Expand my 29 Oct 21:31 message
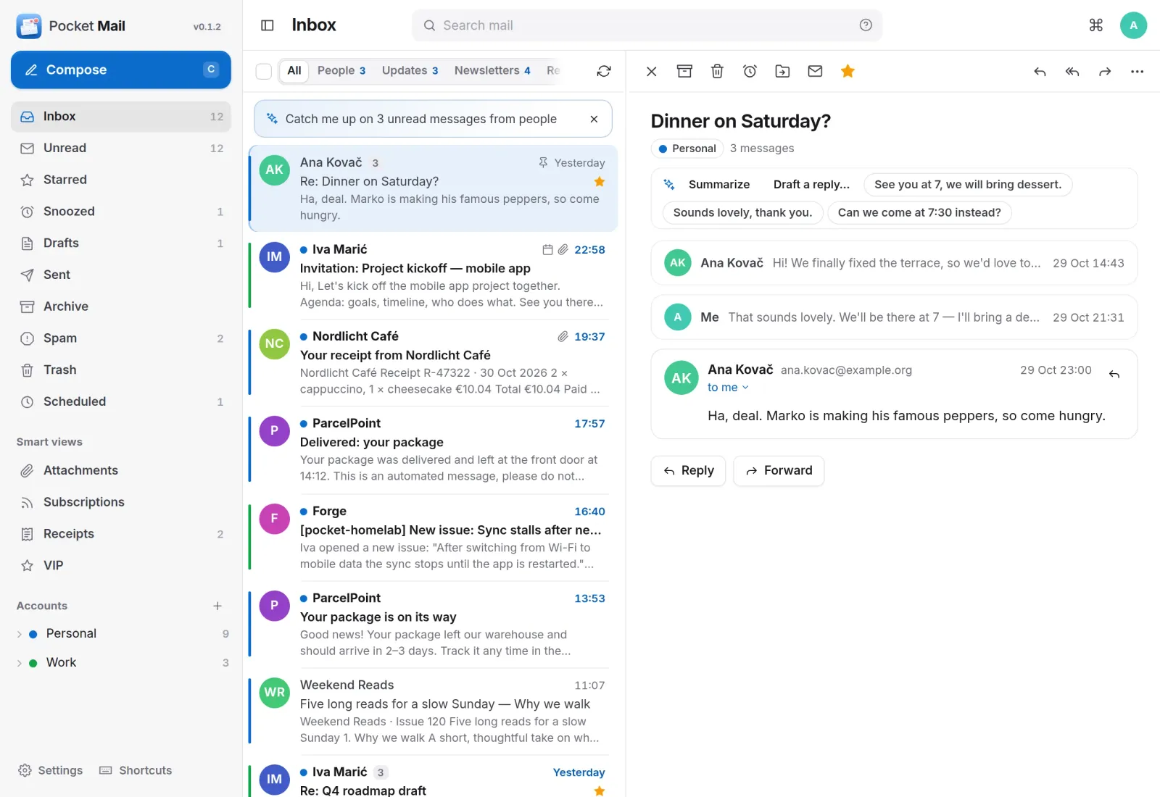The image size is (1160, 797). tap(894, 317)
